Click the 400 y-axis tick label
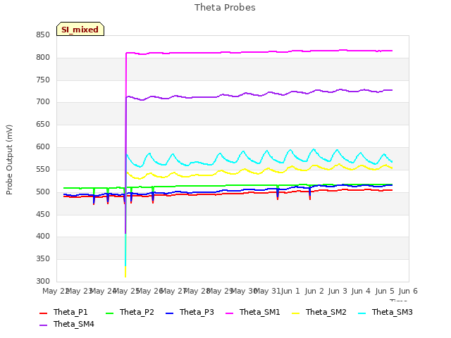 point(43,237)
